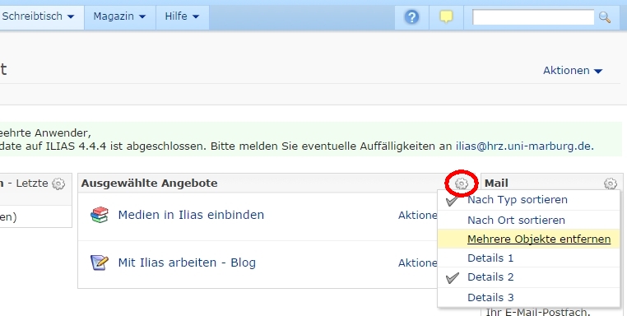This screenshot has width=627, height=316.
Task: Expand the Schreibtisch dropdown menu
Action: click(39, 16)
